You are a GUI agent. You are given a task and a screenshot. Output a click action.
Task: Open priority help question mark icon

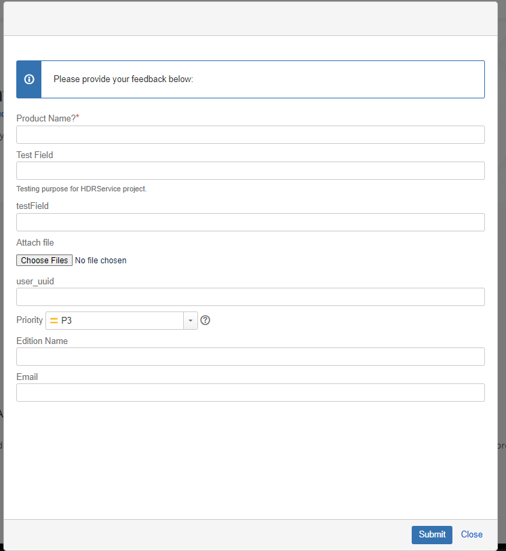[205, 320]
